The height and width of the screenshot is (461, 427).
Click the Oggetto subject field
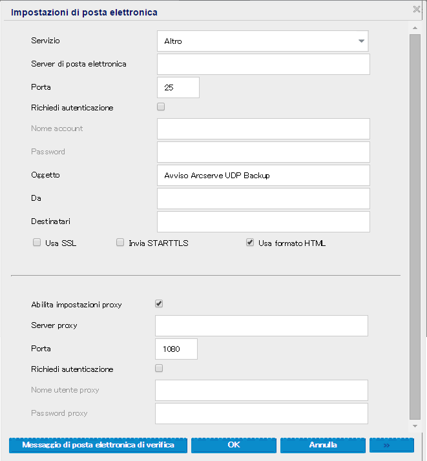263,175
